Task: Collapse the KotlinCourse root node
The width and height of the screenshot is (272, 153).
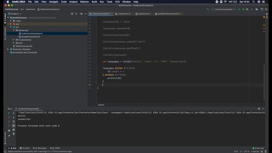Action: 8,18
